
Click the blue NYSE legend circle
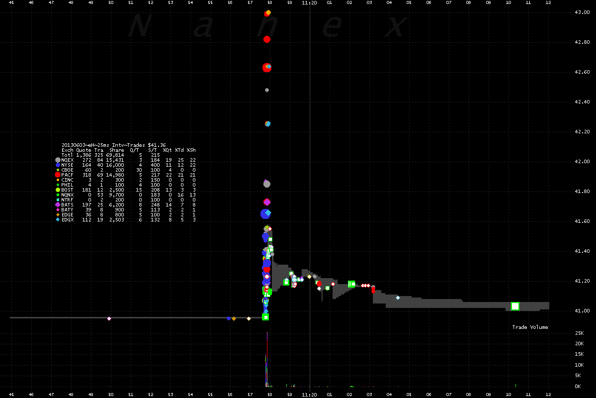pyautogui.click(x=58, y=165)
